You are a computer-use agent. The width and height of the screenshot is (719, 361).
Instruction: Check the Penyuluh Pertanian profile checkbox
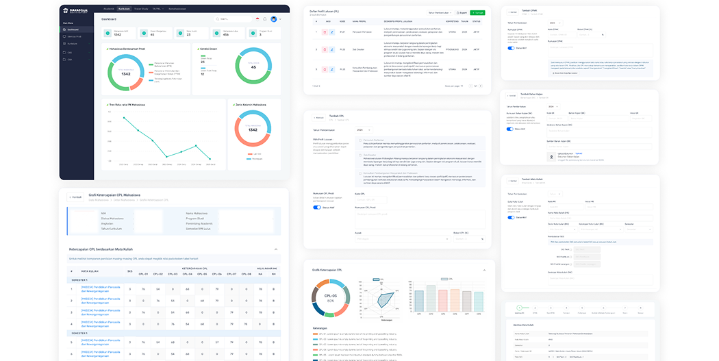click(x=360, y=140)
